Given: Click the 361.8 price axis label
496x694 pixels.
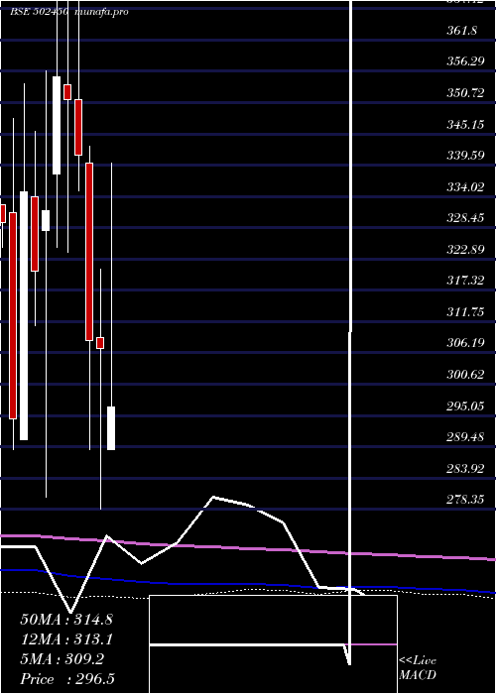Looking at the screenshot, I should (x=462, y=31).
